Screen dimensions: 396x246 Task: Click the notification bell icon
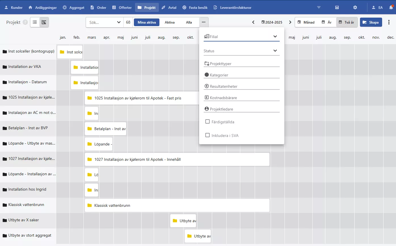(391, 7)
